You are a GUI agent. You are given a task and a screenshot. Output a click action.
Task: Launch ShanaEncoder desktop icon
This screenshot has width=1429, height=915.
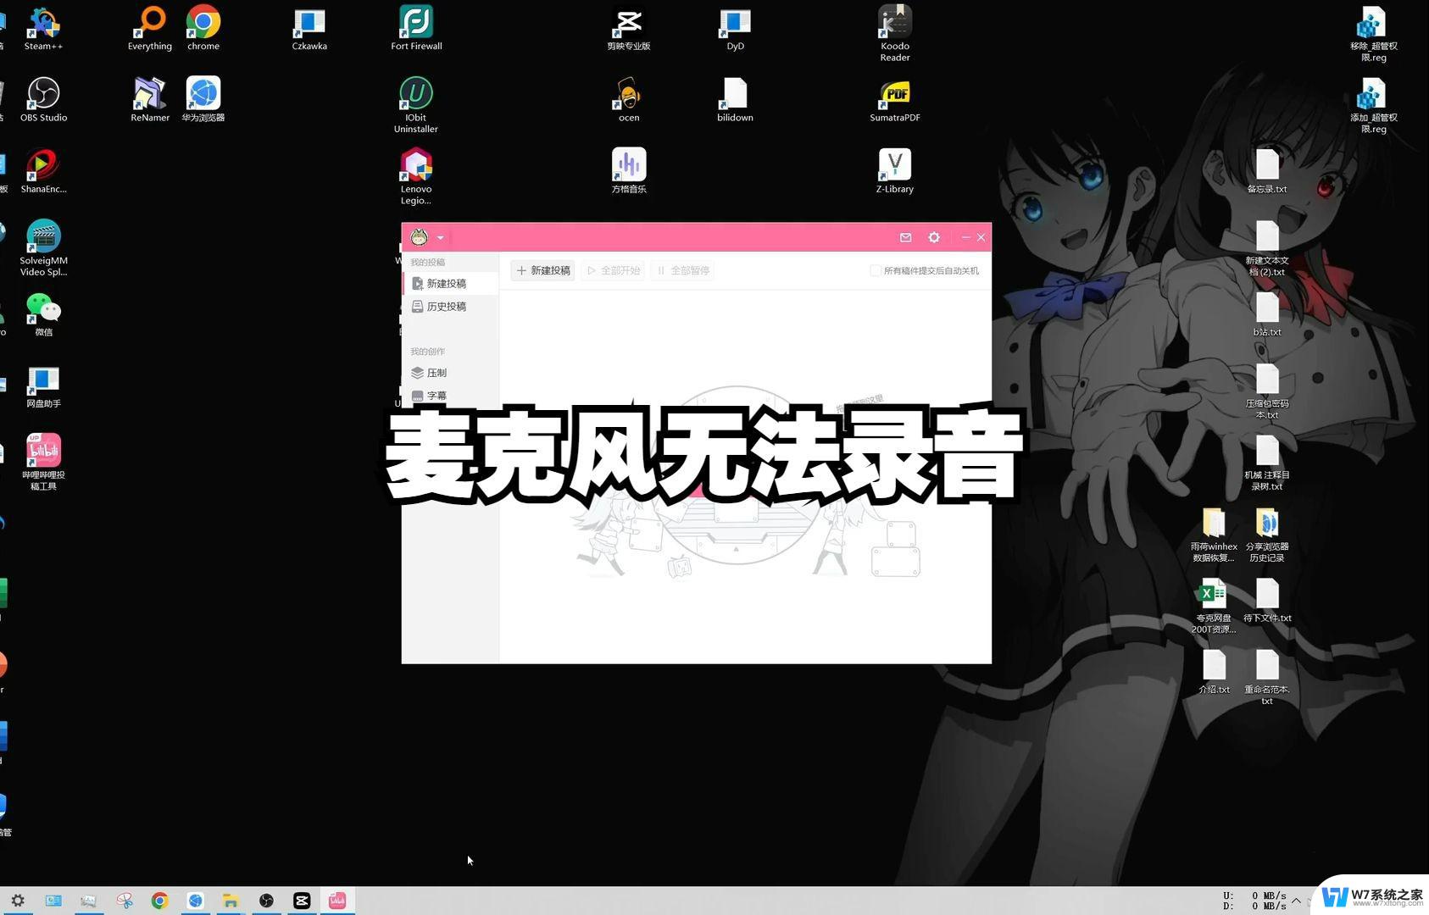point(43,171)
